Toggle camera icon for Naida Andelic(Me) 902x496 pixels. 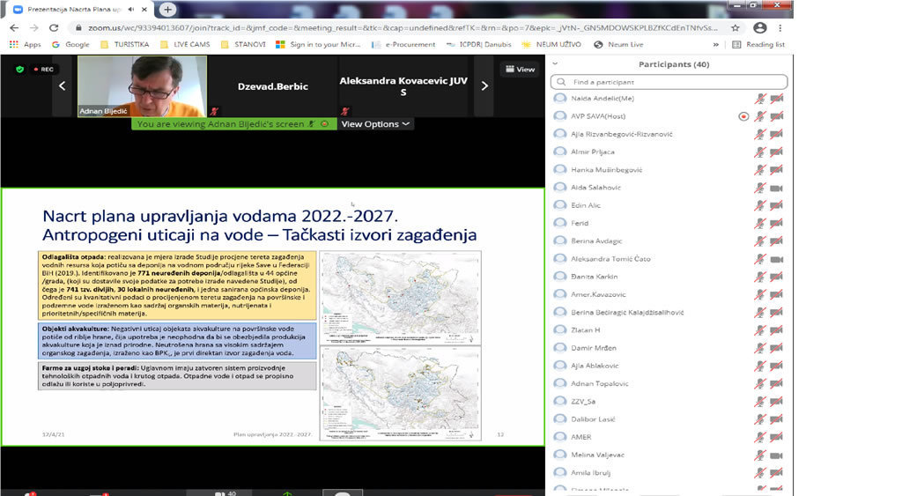click(x=776, y=99)
